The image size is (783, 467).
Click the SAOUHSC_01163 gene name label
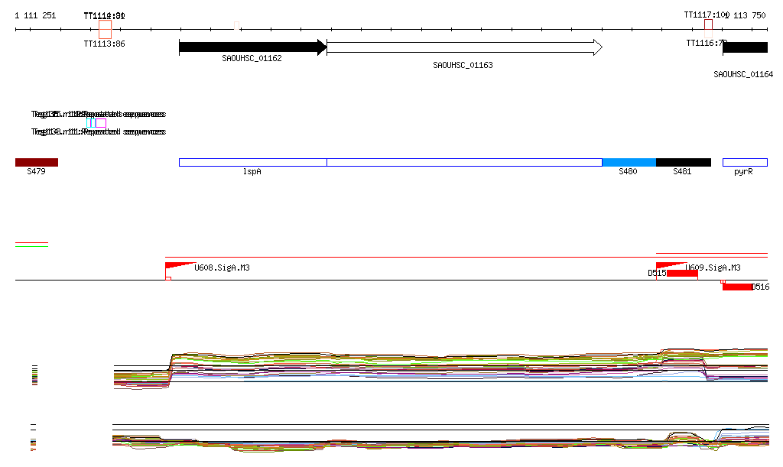pos(463,66)
